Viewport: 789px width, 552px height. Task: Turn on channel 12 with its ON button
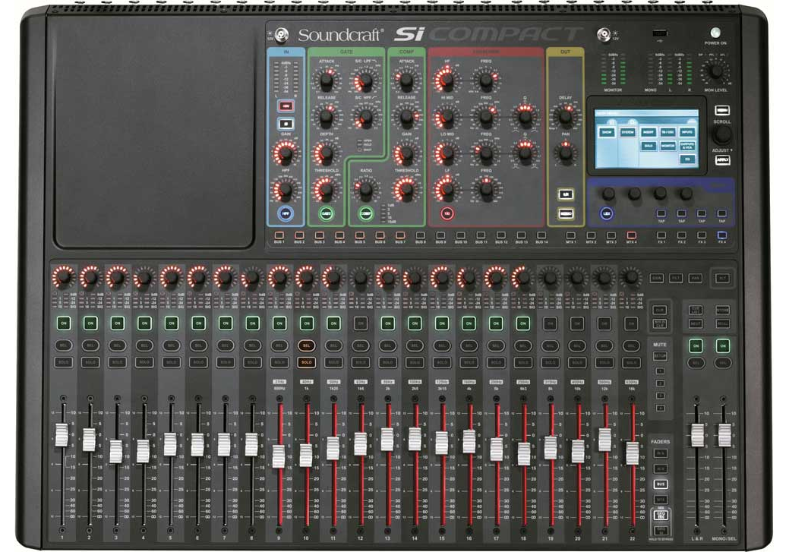tap(360, 323)
